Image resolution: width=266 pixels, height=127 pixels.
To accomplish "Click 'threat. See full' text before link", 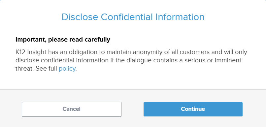I will 36,69.
